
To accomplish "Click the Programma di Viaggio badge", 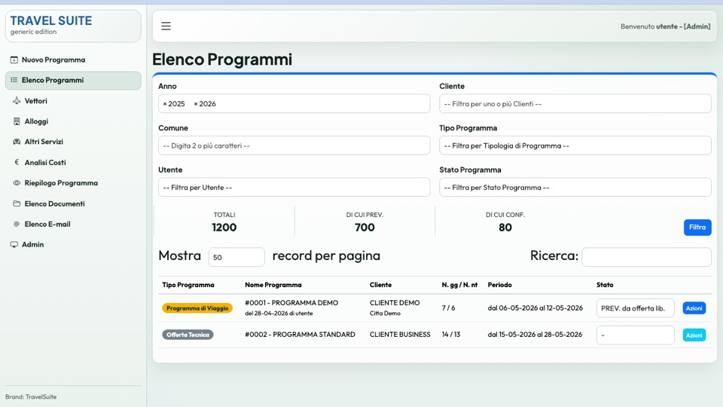I will tap(197, 308).
